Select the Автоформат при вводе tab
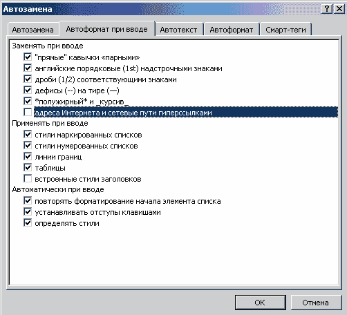Screen dimensions: 347x315 click(107, 29)
